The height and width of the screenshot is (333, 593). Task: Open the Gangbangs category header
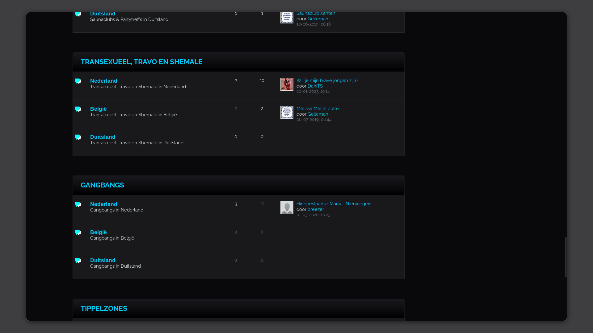point(102,185)
